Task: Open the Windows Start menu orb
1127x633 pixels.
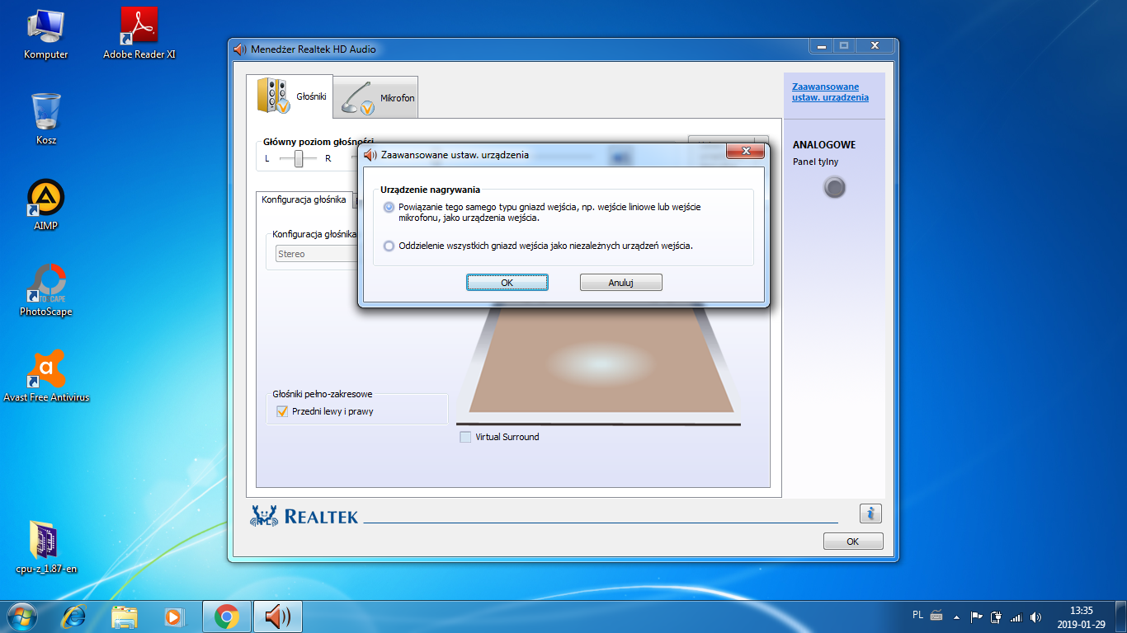Action: click(x=21, y=617)
